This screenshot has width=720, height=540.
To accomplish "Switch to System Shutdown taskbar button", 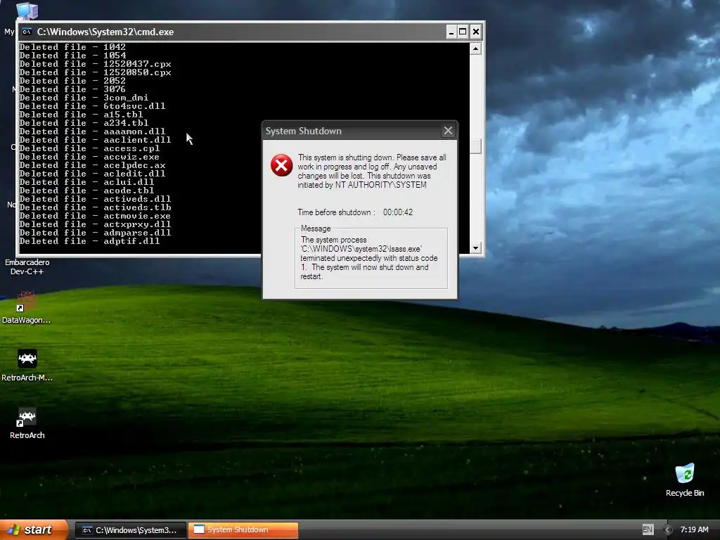I will coord(243,530).
